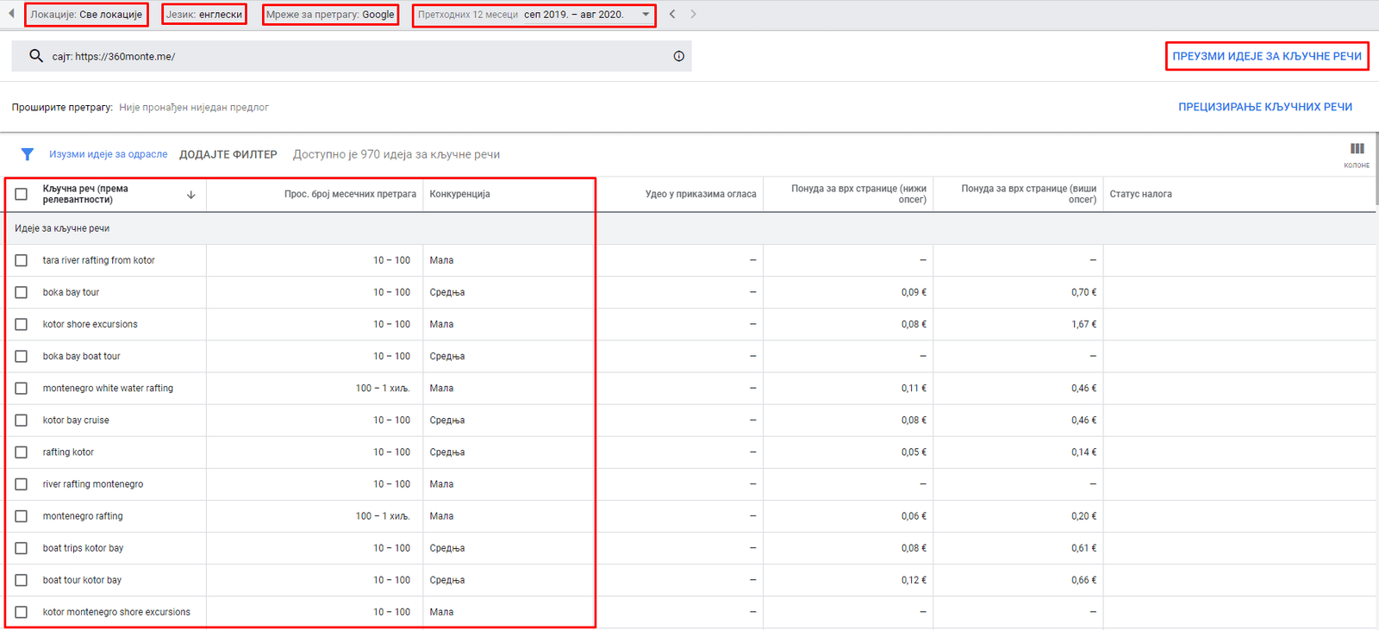Image resolution: width=1379 pixels, height=630 pixels.
Task: Go to next date period arrow
Action: coord(693,14)
